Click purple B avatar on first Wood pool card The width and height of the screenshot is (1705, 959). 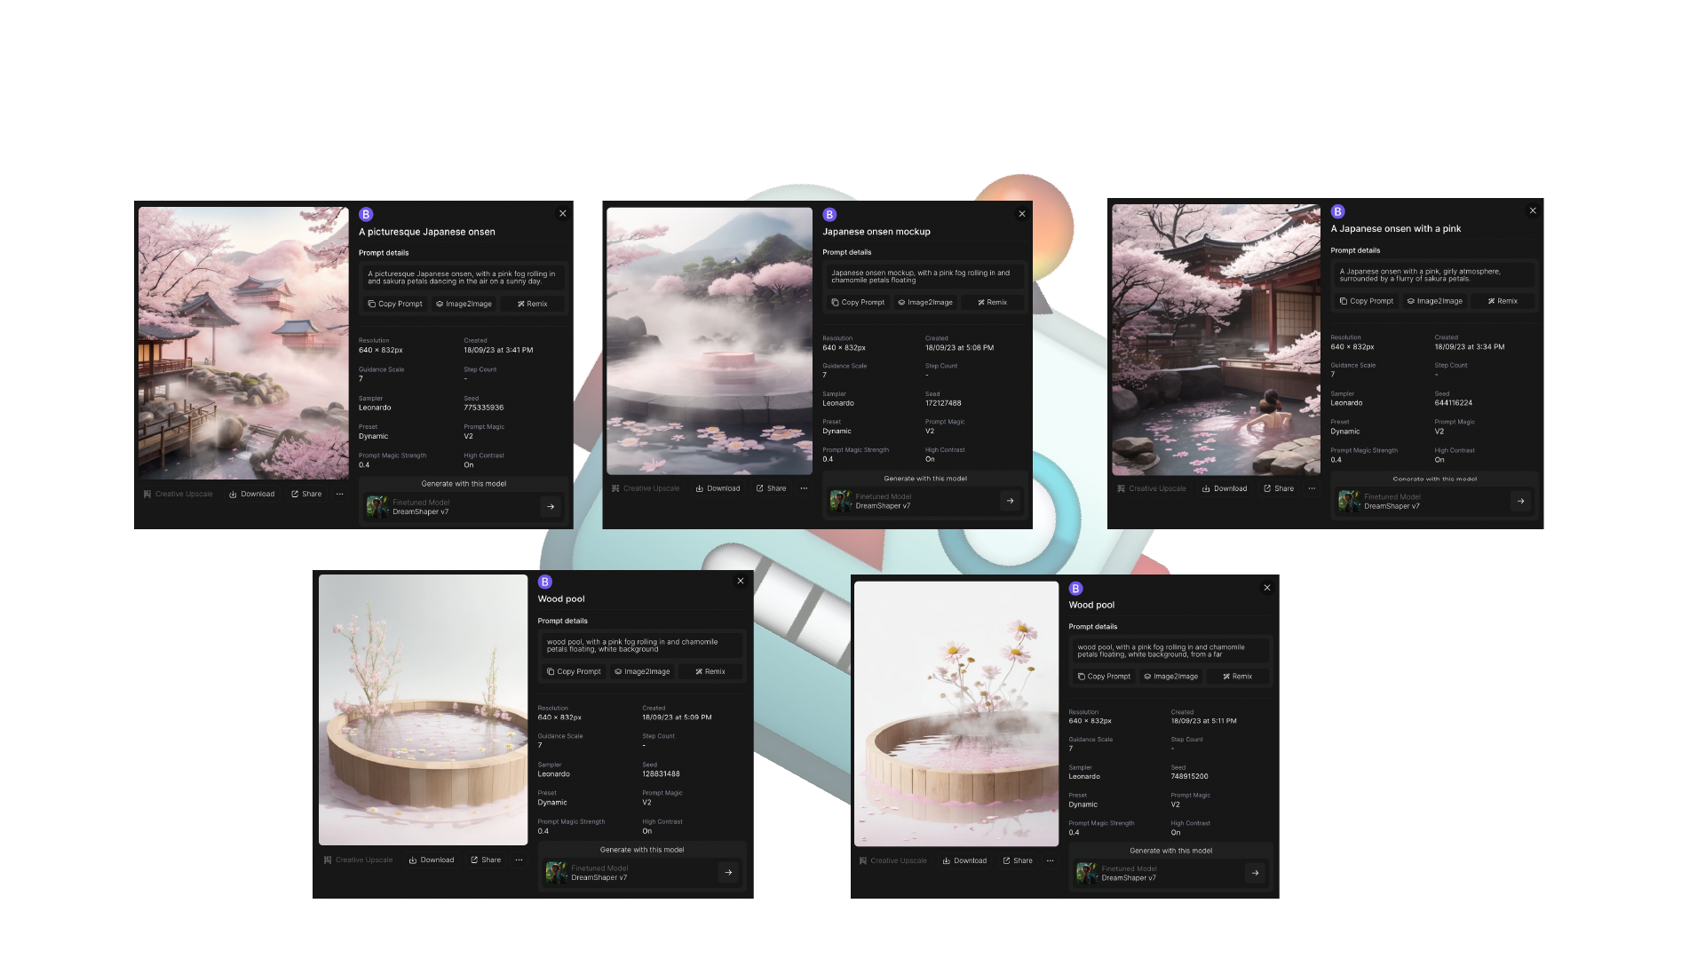click(x=545, y=582)
